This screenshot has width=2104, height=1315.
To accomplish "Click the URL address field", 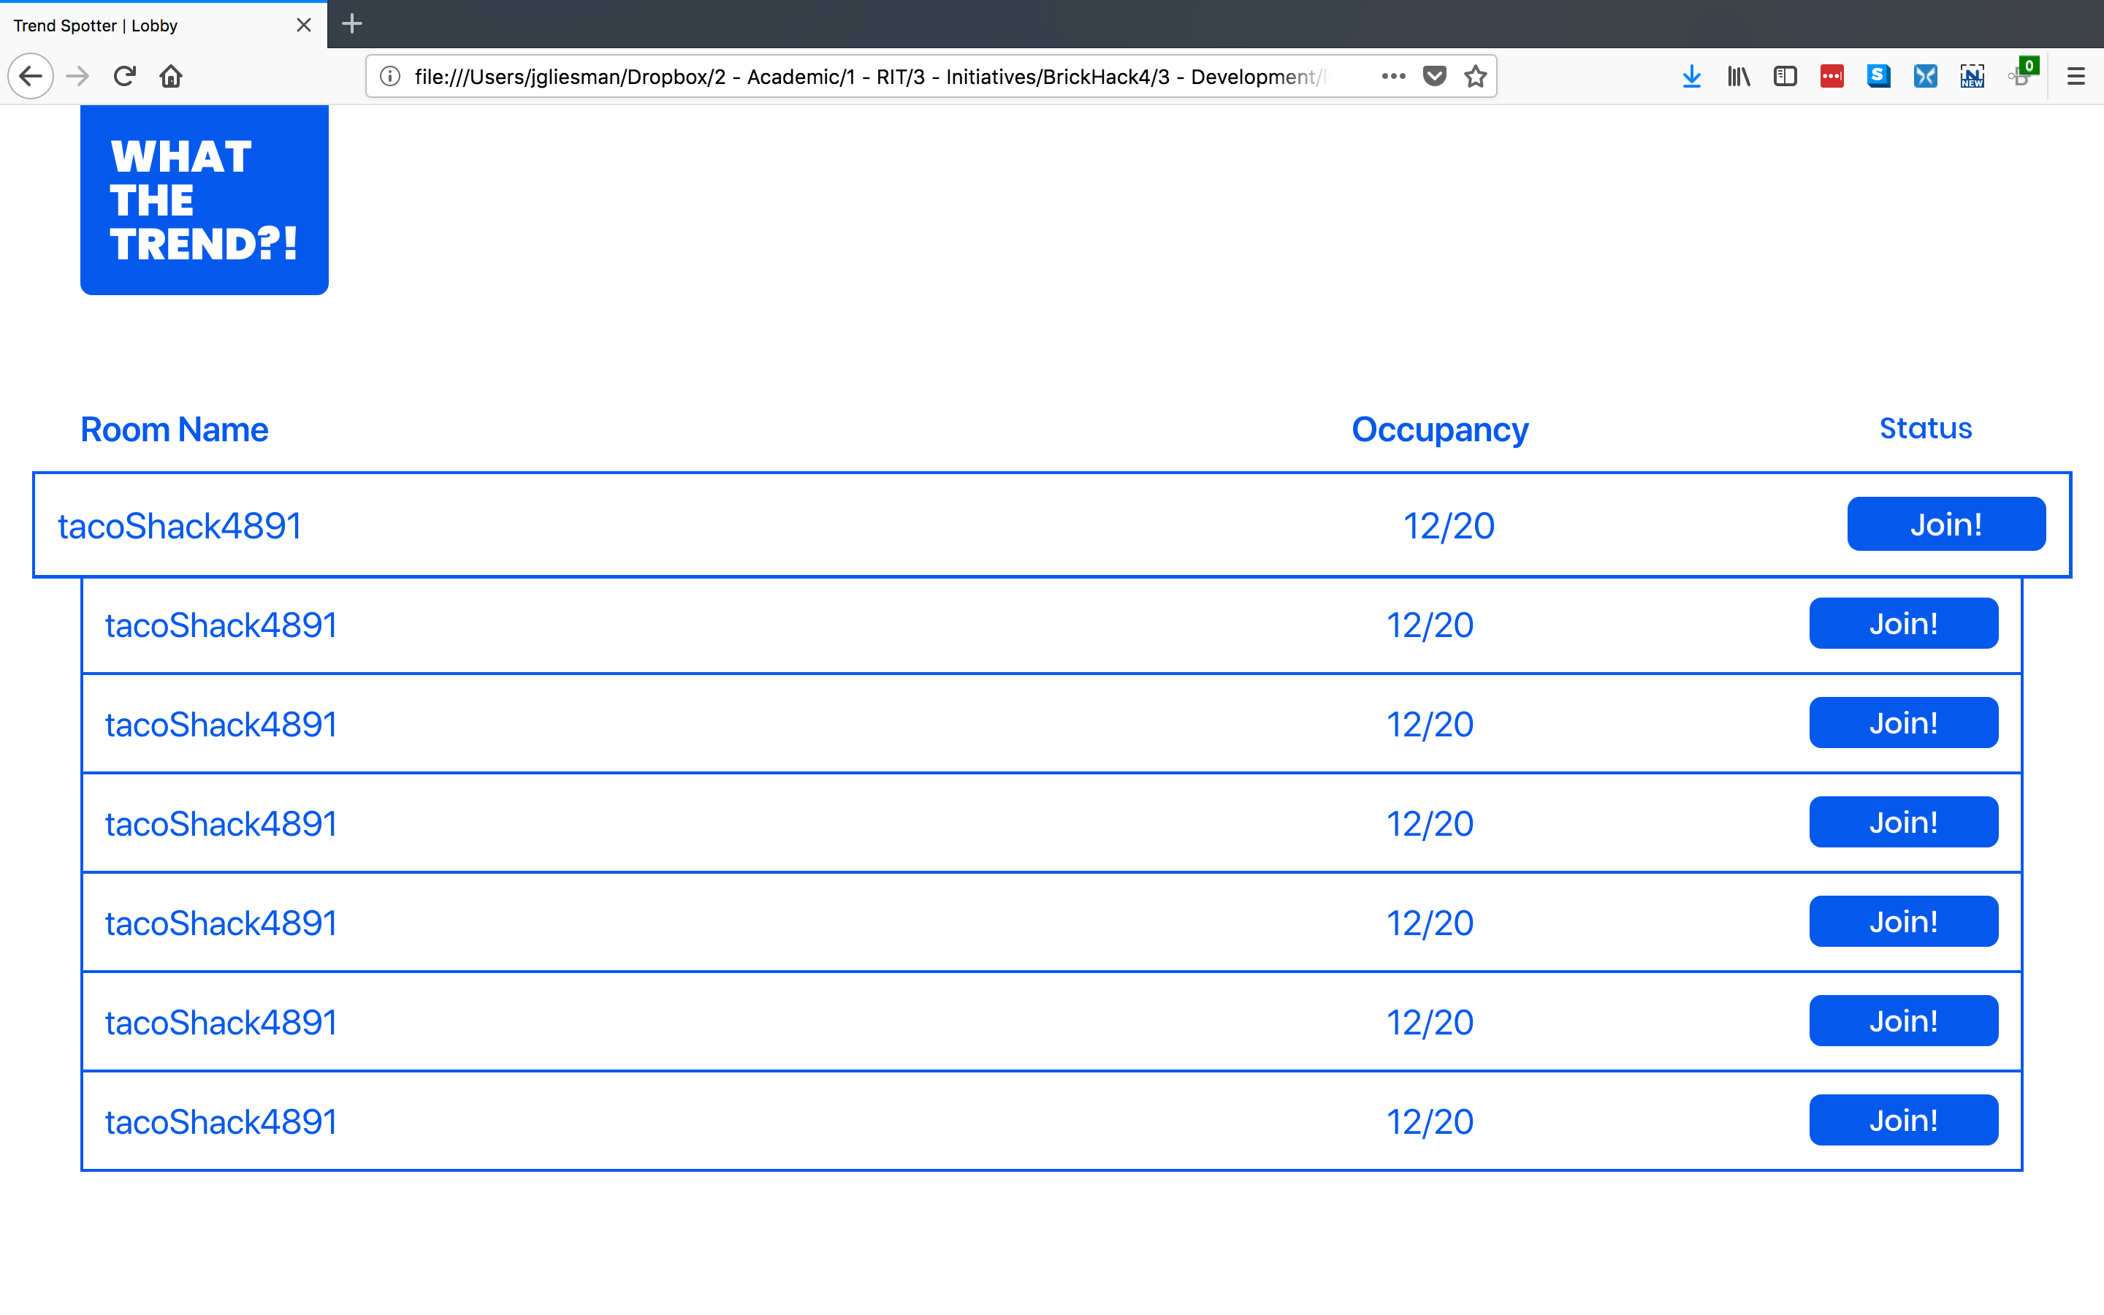I will 869,77.
